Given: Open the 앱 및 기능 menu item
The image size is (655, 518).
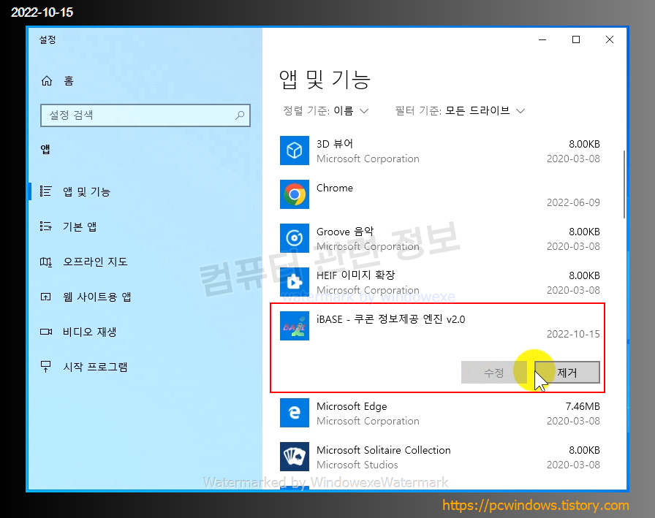Looking at the screenshot, I should click(x=86, y=191).
